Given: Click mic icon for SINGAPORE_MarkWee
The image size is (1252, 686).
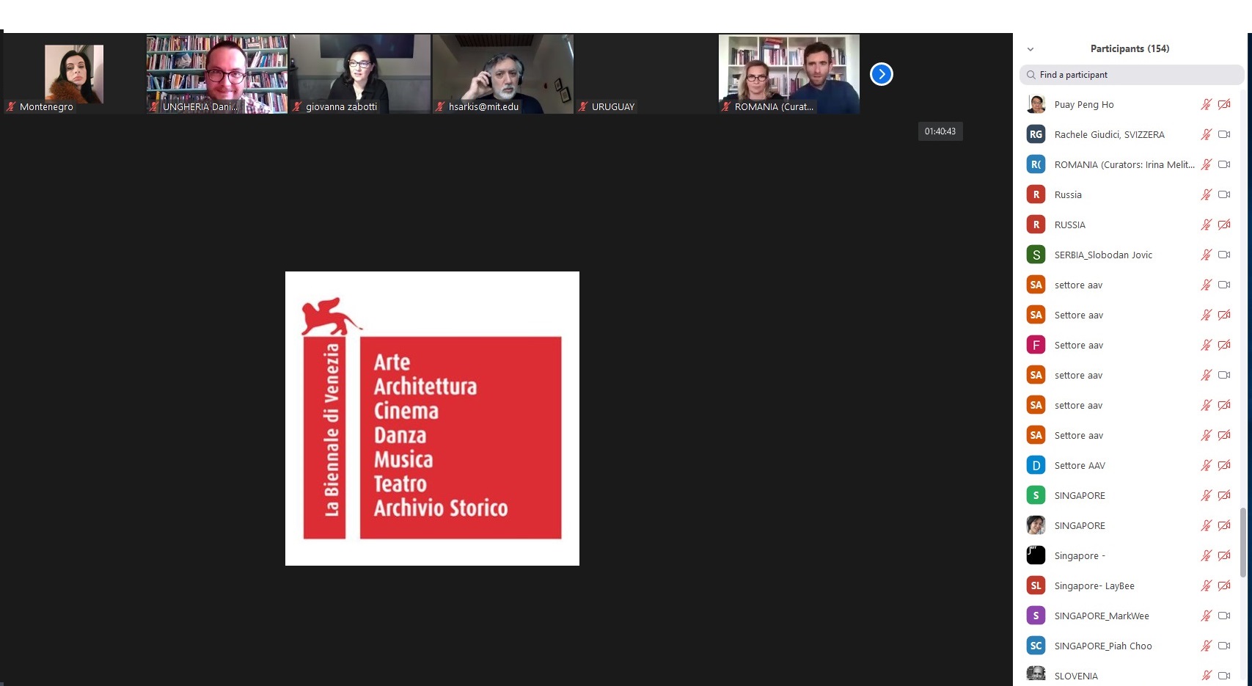Looking at the screenshot, I should [1206, 616].
